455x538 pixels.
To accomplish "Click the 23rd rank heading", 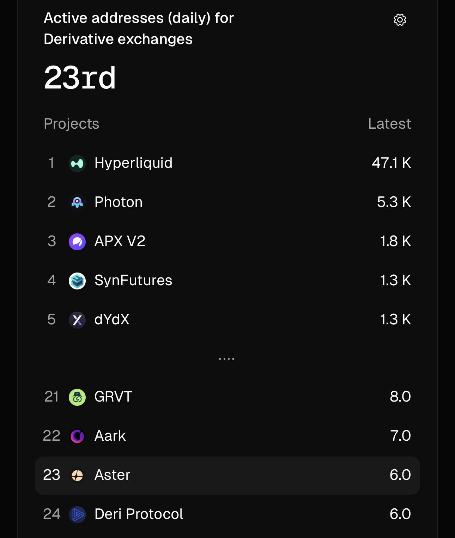I will (x=80, y=78).
